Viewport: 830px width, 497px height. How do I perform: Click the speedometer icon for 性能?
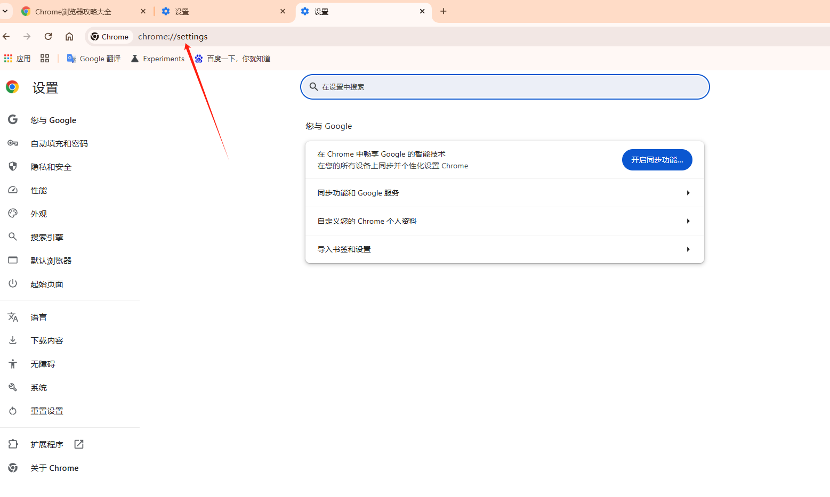pos(13,190)
